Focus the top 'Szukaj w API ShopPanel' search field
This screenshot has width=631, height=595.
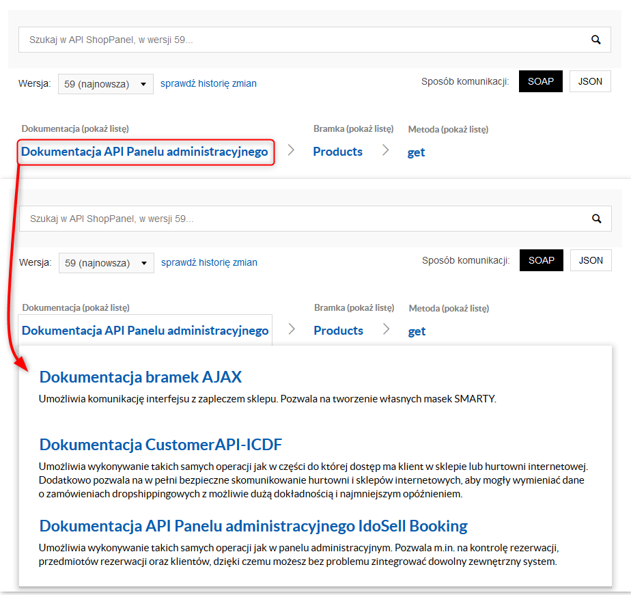314,40
